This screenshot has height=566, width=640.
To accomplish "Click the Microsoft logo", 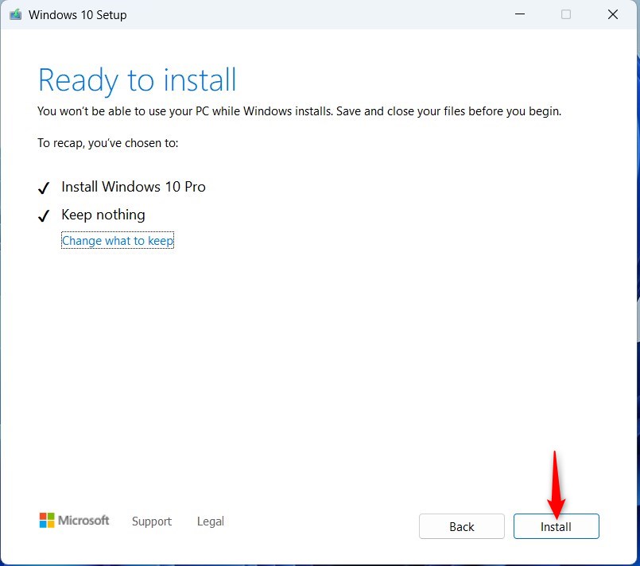I will click(x=74, y=521).
